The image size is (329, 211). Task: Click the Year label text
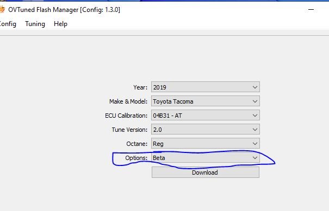140,87
